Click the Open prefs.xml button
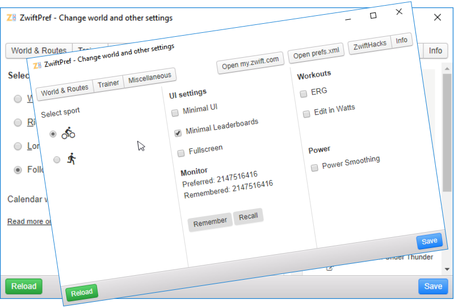 [316, 53]
